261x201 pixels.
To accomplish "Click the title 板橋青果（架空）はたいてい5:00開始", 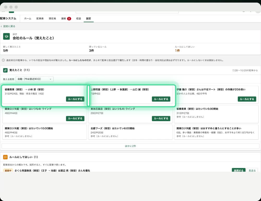I will click(x=197, y=109).
